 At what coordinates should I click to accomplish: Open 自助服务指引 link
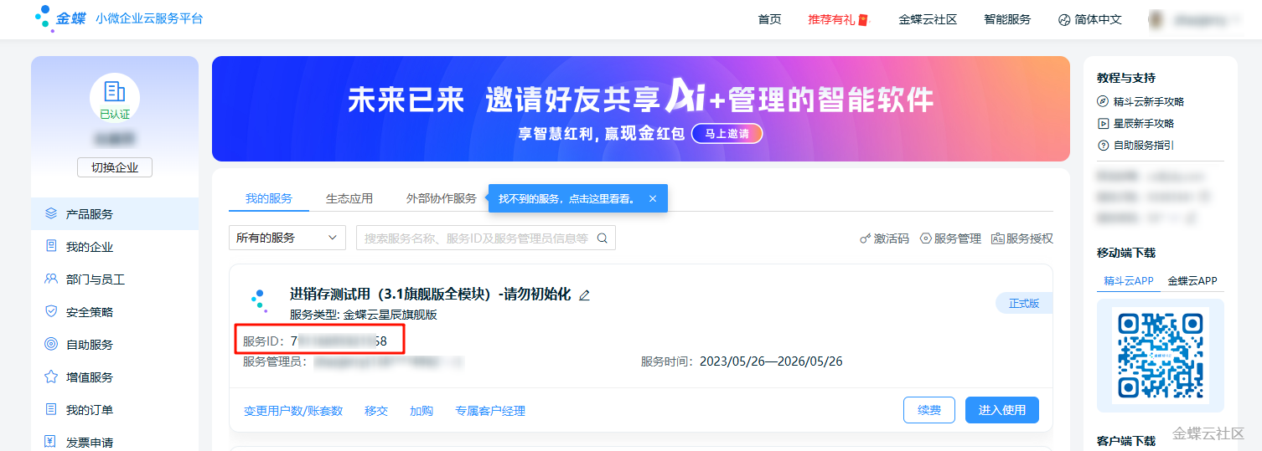pos(1144,145)
